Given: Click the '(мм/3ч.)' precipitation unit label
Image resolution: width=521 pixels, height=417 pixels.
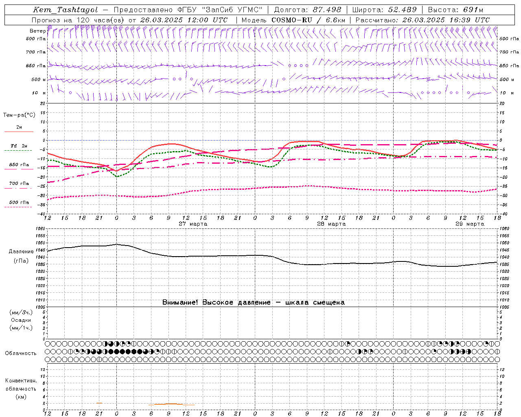Looking at the screenshot, I should (21, 312).
